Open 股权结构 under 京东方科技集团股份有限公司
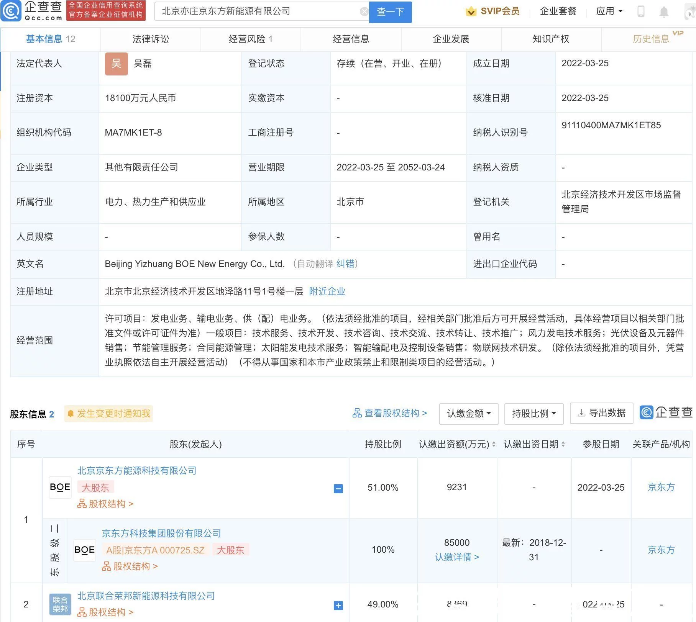 (x=130, y=566)
